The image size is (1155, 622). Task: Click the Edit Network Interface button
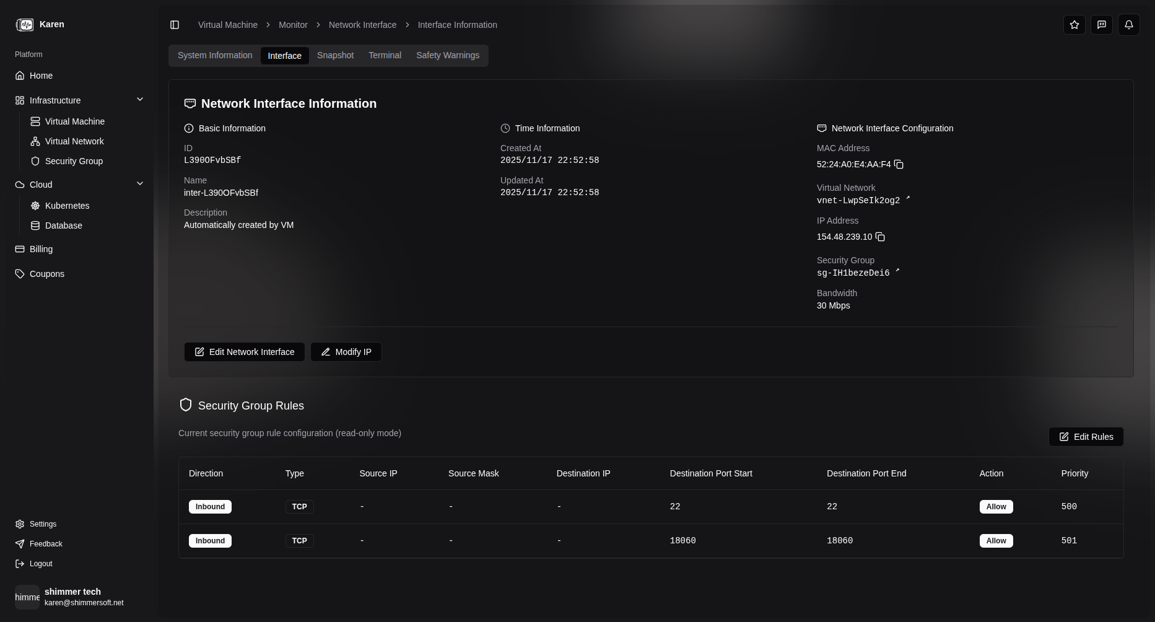click(x=244, y=351)
